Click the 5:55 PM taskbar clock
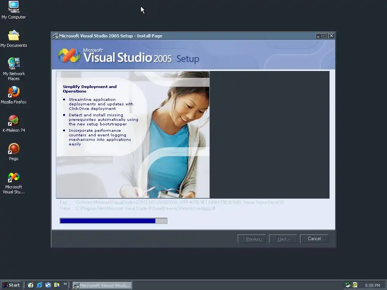This screenshot has height=290, width=387. 372,285
